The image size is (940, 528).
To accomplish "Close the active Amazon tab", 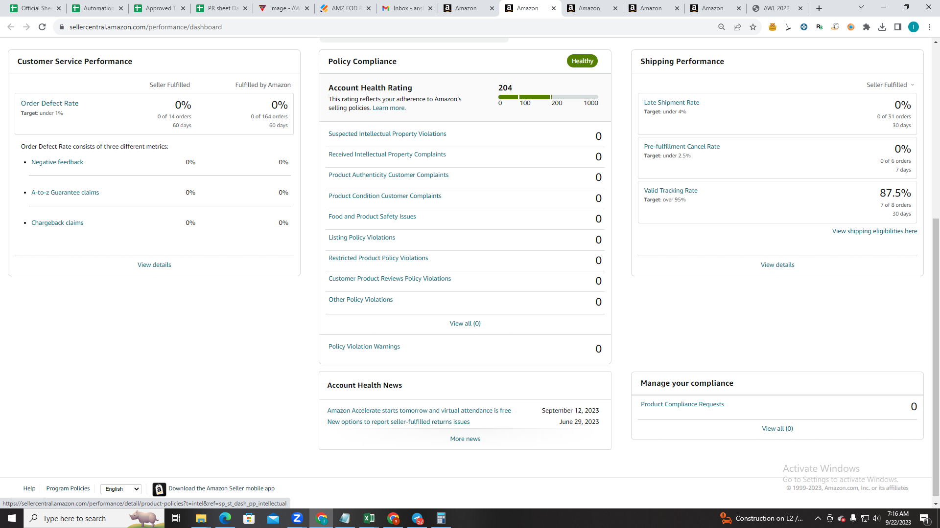I will [x=554, y=8].
